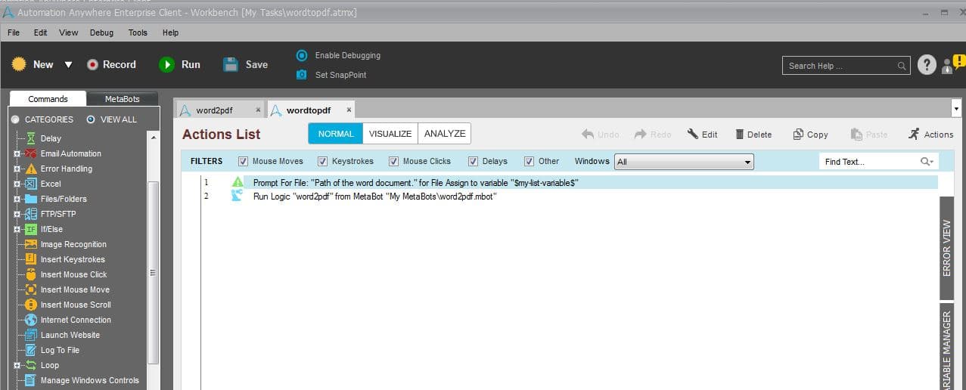This screenshot has width=966, height=390.
Task: Click the Error Handling warning icon
Action: [31, 169]
